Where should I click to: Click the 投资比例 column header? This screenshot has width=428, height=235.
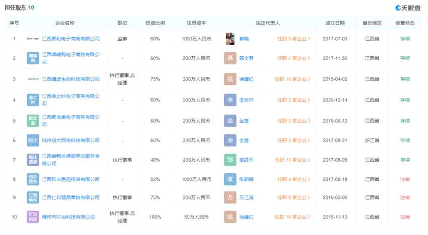155,23
